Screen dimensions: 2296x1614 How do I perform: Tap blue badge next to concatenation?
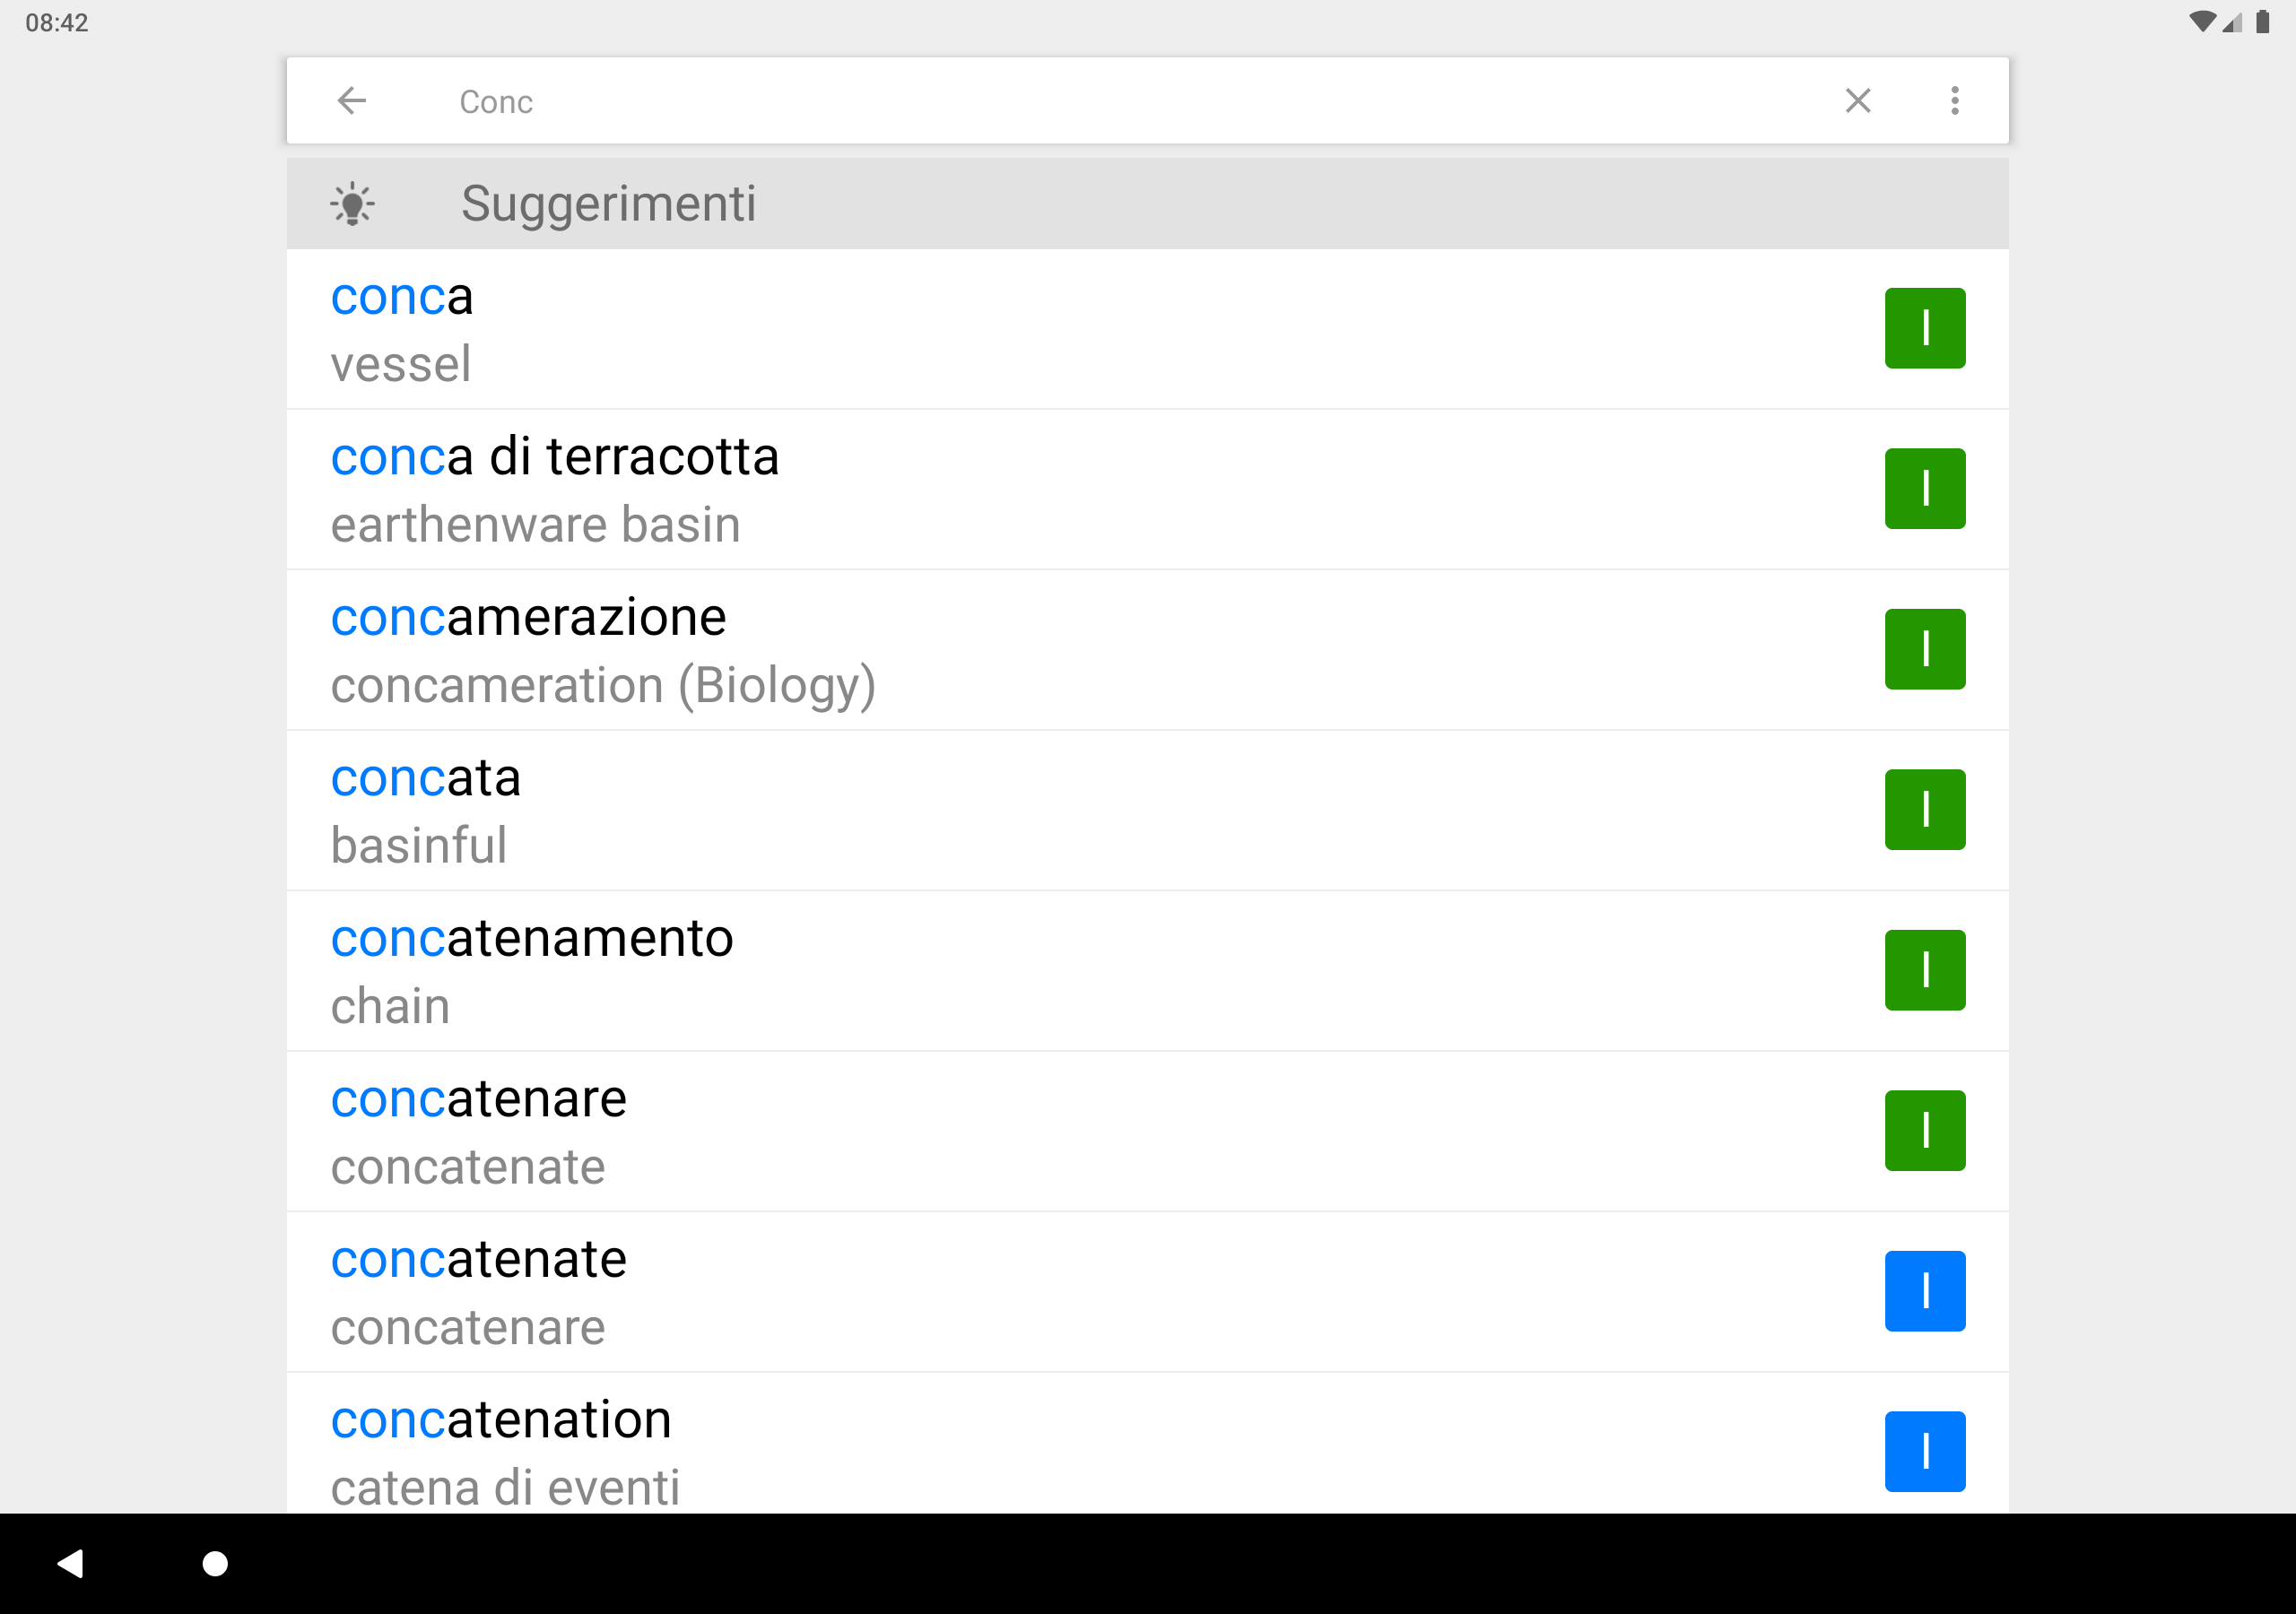1924,1452
